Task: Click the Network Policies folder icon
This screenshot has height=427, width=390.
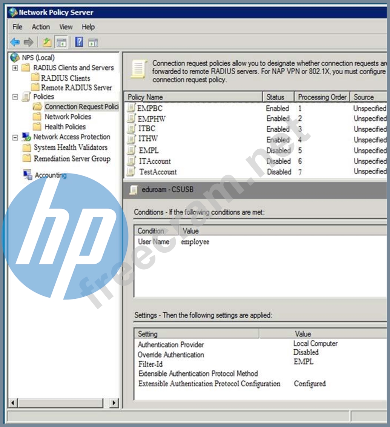Action: (37, 117)
